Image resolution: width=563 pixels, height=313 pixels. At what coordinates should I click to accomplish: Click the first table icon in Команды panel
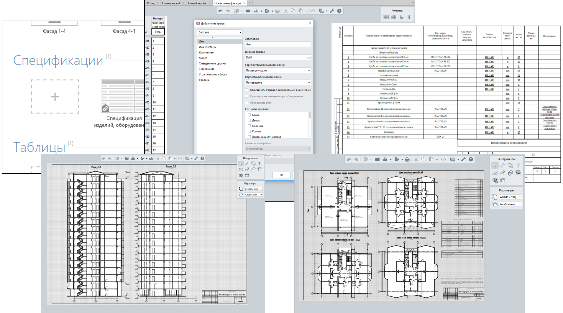click(386, 17)
